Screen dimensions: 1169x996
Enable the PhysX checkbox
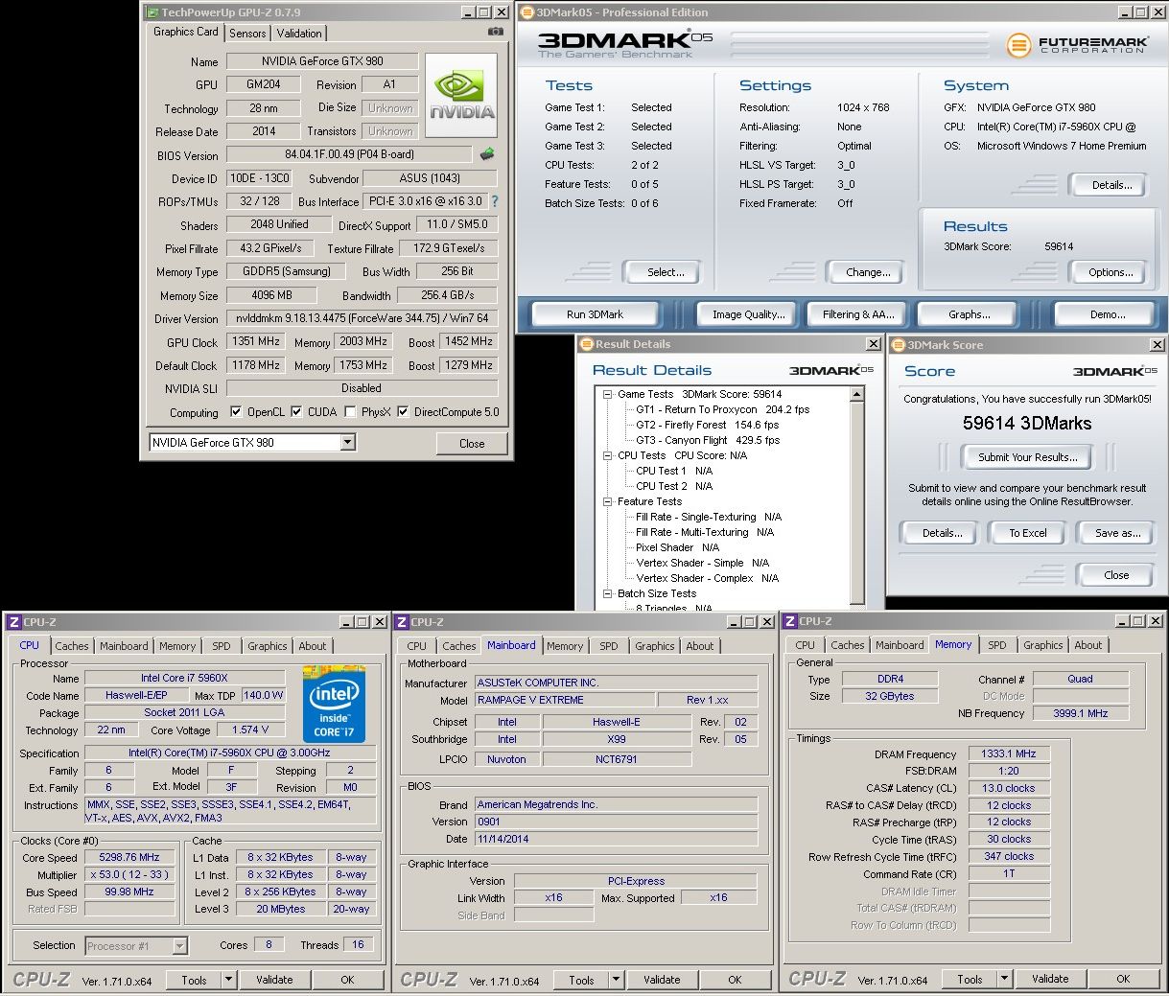tap(350, 412)
